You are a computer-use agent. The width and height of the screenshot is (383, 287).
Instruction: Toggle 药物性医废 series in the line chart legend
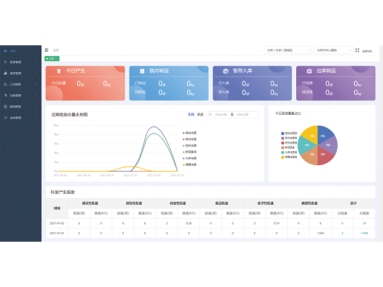190,145
